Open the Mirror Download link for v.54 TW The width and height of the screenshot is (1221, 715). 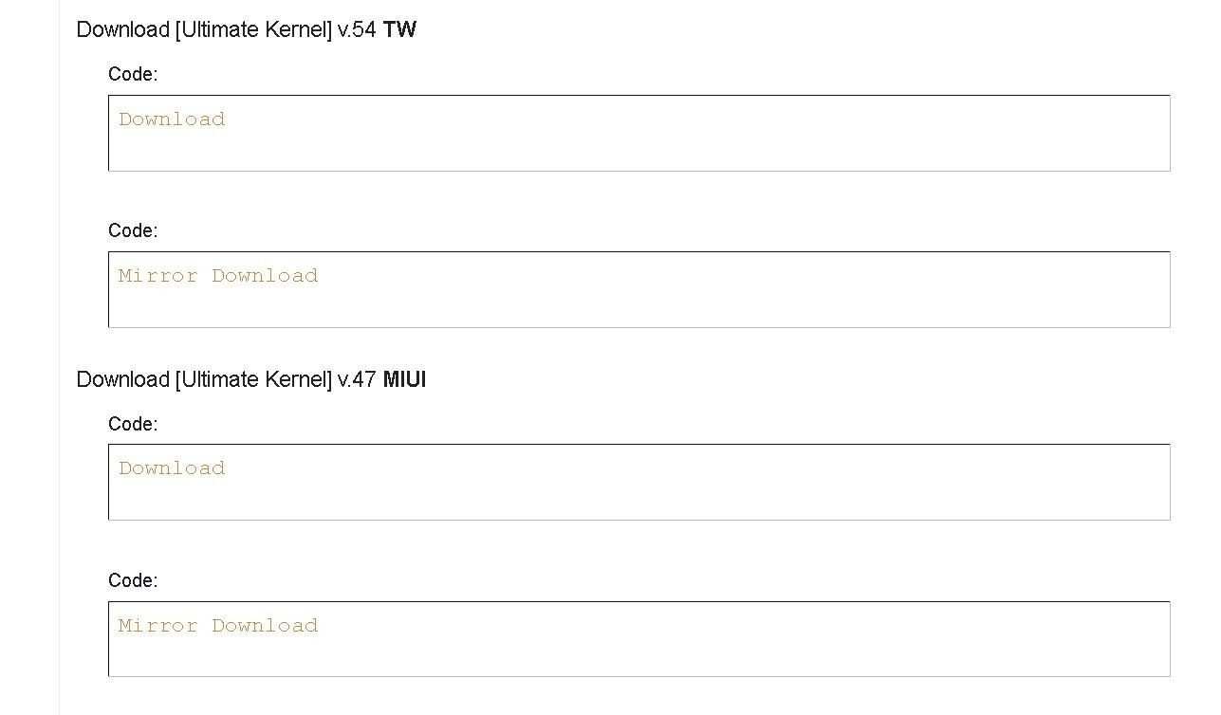[218, 276]
